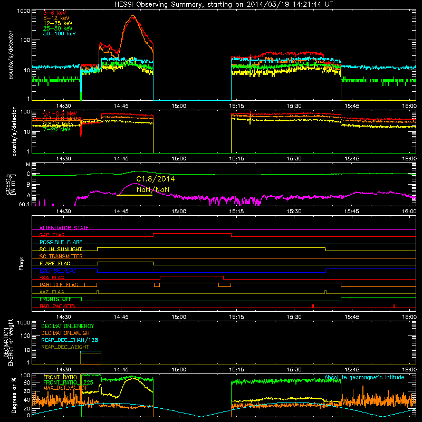Click the yellow flare duration bar in GOES panel

click(x=135, y=195)
